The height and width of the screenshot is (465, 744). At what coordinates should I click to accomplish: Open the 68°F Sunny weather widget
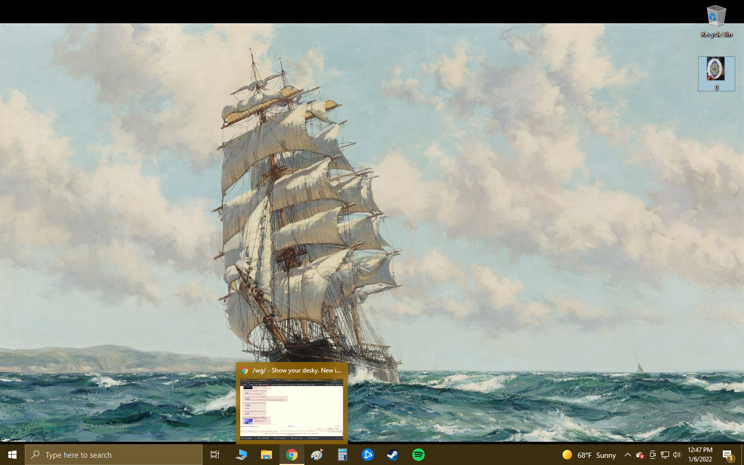point(589,455)
